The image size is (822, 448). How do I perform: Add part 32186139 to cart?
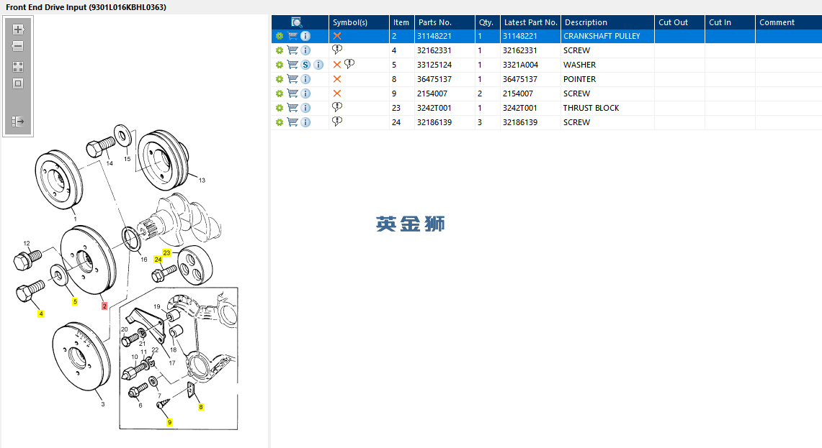point(292,122)
